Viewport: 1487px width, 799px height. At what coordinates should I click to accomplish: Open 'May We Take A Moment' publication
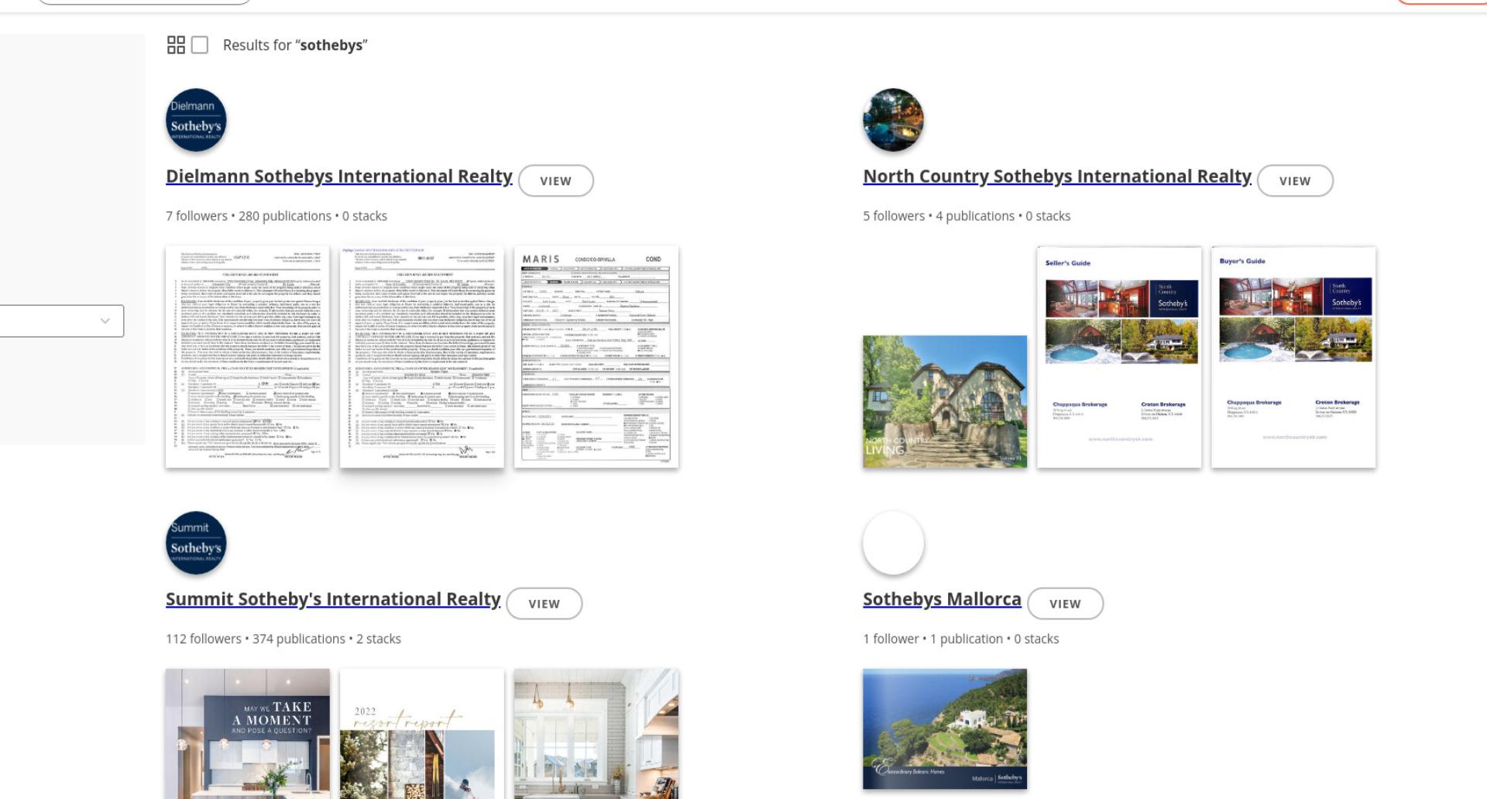pyautogui.click(x=247, y=734)
